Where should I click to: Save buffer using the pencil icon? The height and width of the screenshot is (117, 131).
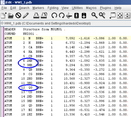(26, 15)
